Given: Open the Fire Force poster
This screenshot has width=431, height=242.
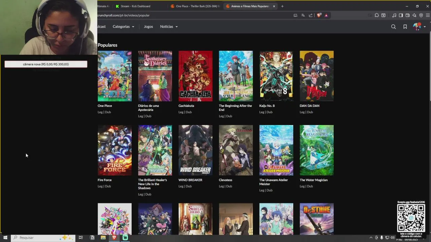Looking at the screenshot, I should click(x=114, y=150).
